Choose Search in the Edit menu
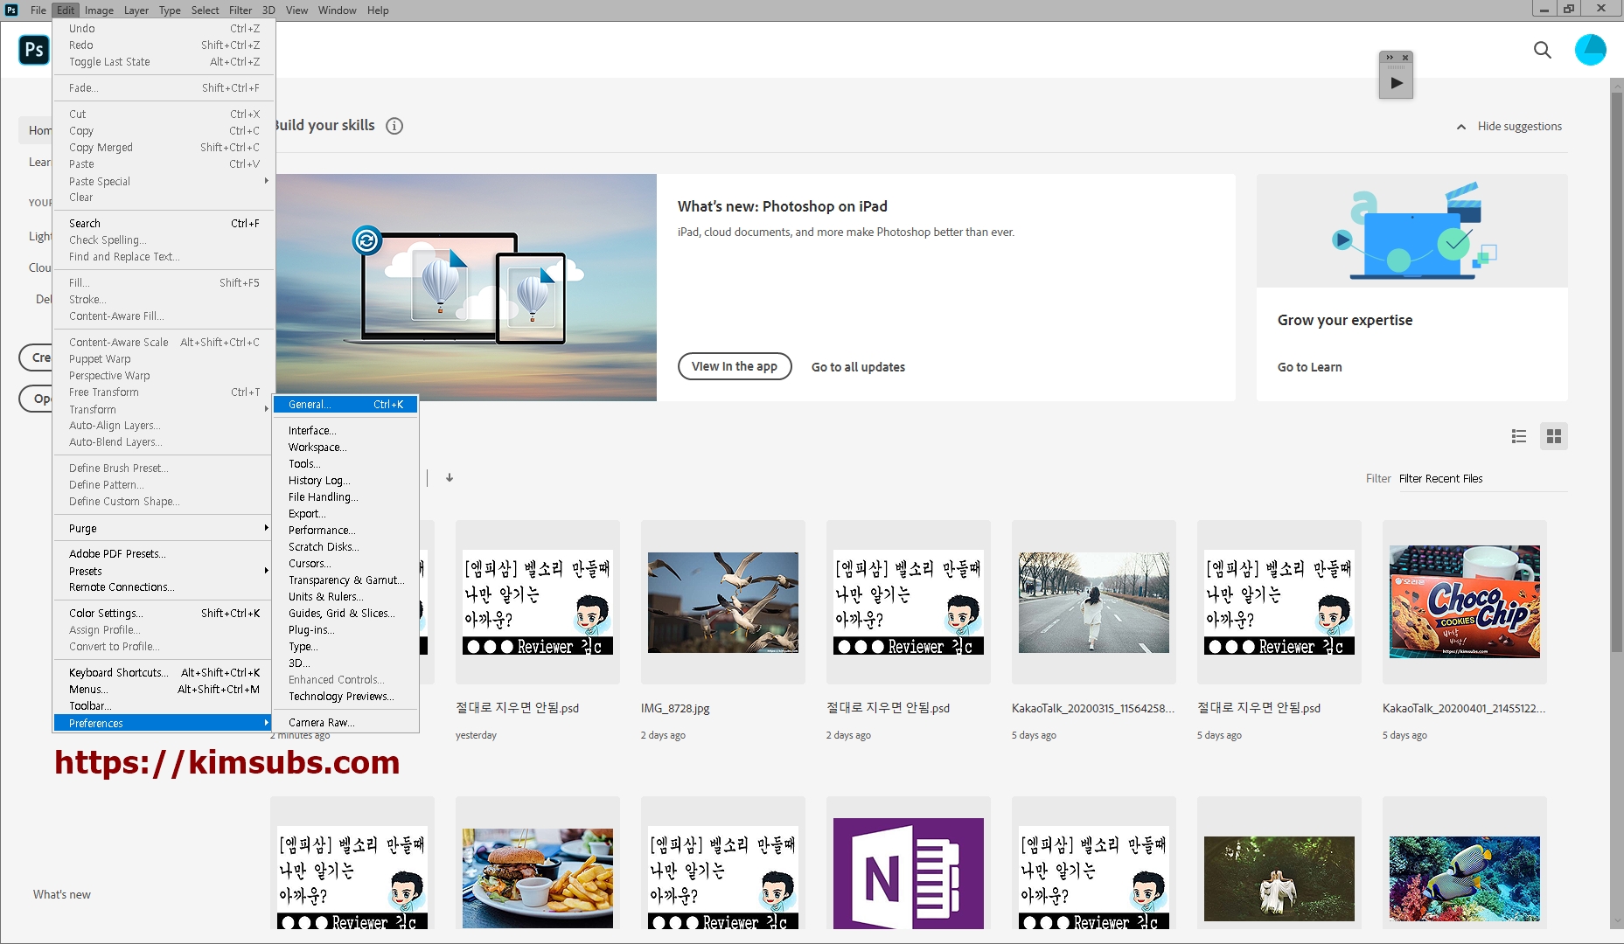Image resolution: width=1624 pixels, height=944 pixels. click(164, 224)
